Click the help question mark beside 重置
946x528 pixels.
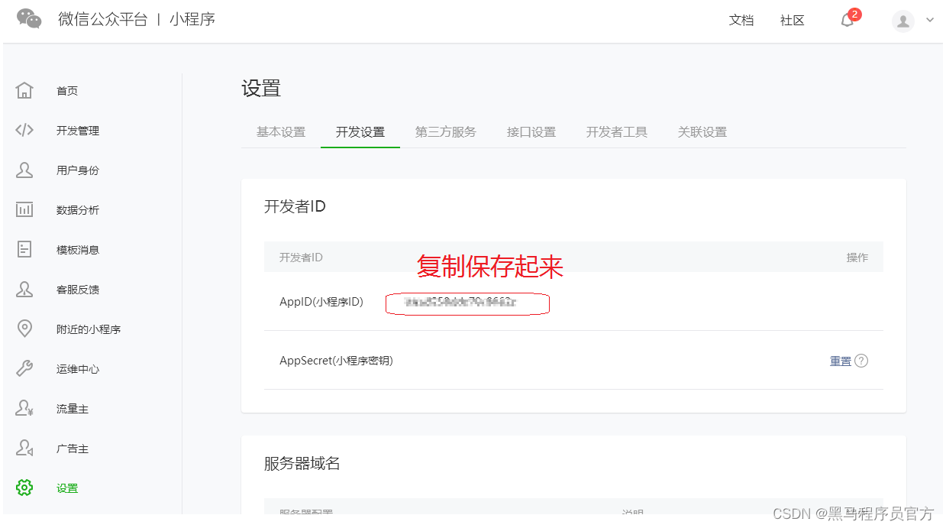click(x=861, y=361)
